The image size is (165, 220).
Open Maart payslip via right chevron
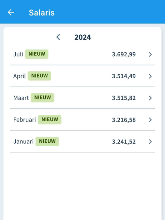[150, 98]
